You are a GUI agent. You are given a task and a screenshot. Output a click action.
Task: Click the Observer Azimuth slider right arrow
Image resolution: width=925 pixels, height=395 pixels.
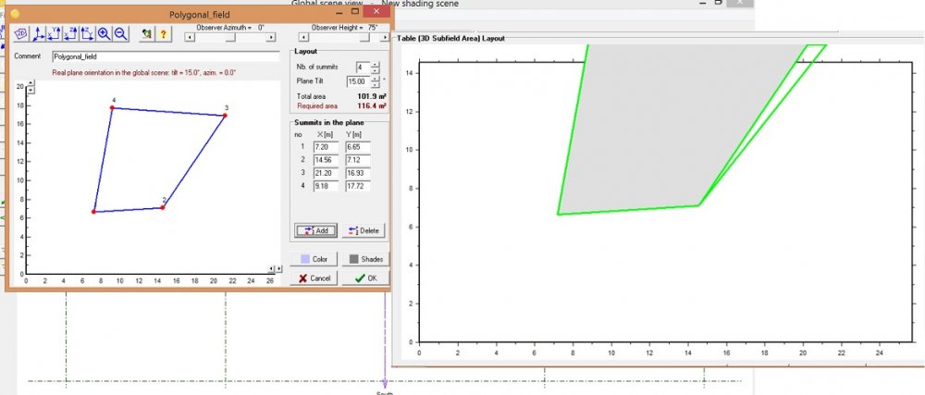pyautogui.click(x=271, y=38)
